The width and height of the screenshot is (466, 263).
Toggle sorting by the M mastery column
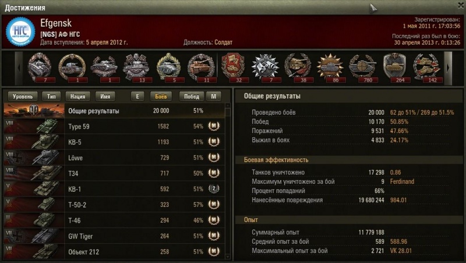pyautogui.click(x=213, y=96)
